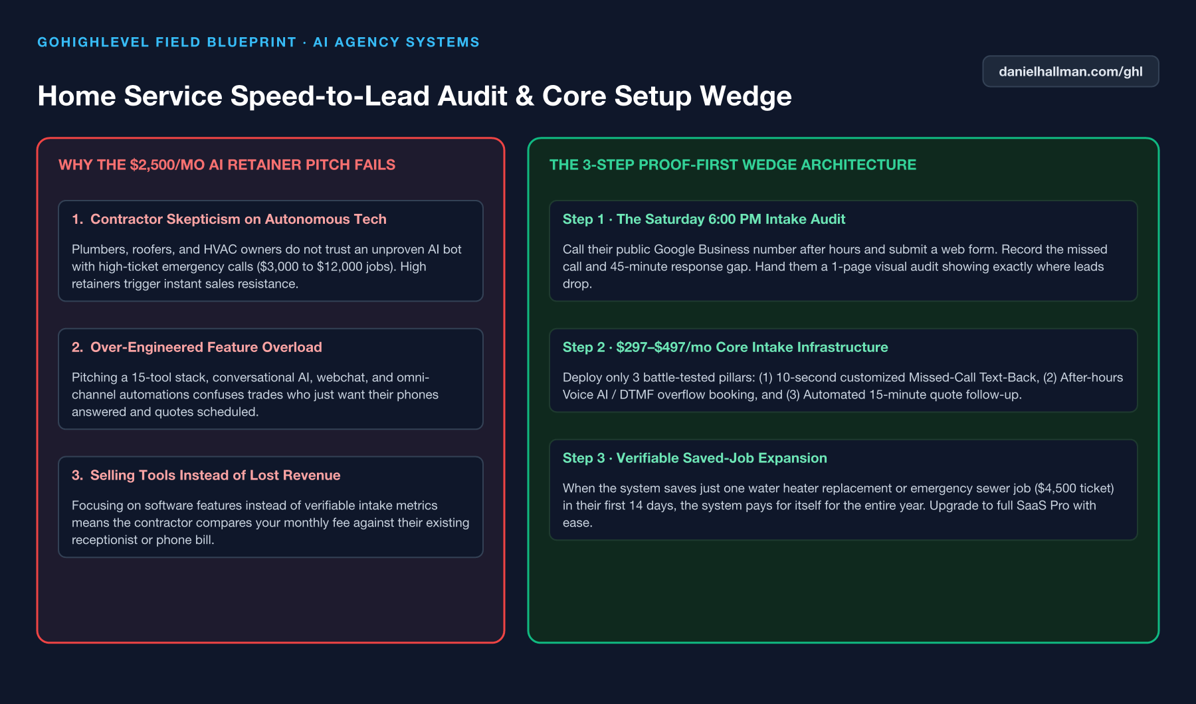The image size is (1196, 704).
Task: Click the title 'Home Service Speed-to-Lead Audit & Core Setup Wedge'
Action: click(x=415, y=96)
